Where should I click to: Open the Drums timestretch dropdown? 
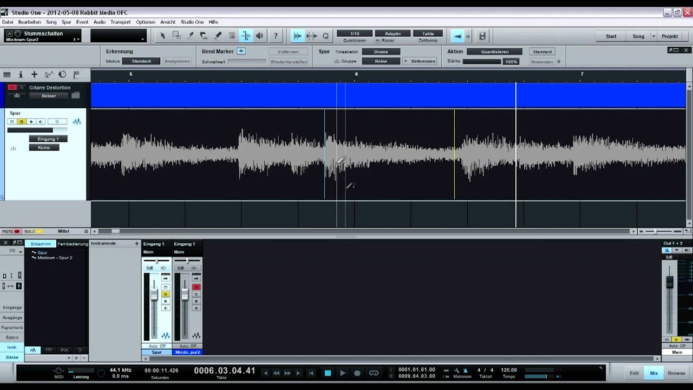381,51
